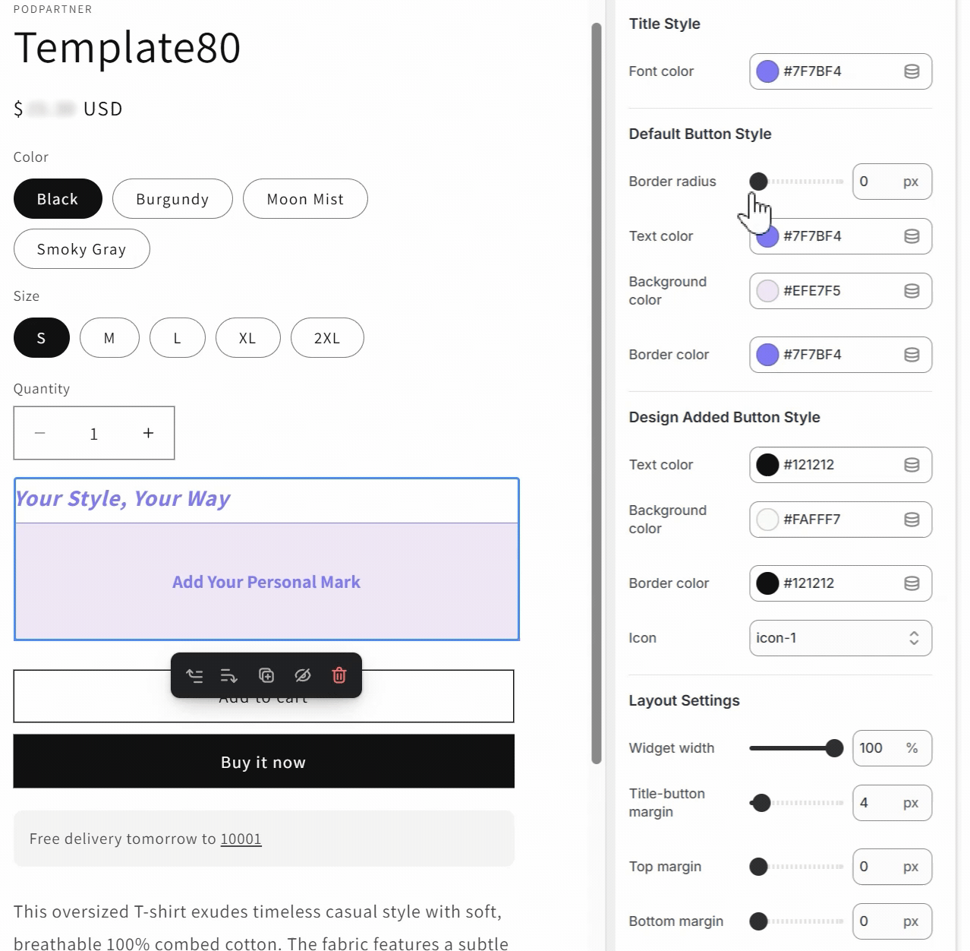Open the Icon dropdown showing icon-1
The height and width of the screenshot is (951, 970).
[840, 638]
